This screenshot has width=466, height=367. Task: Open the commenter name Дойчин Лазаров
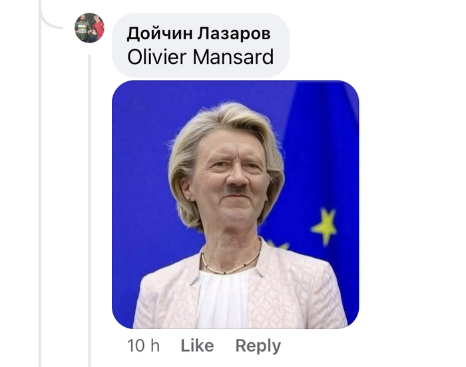(x=198, y=33)
